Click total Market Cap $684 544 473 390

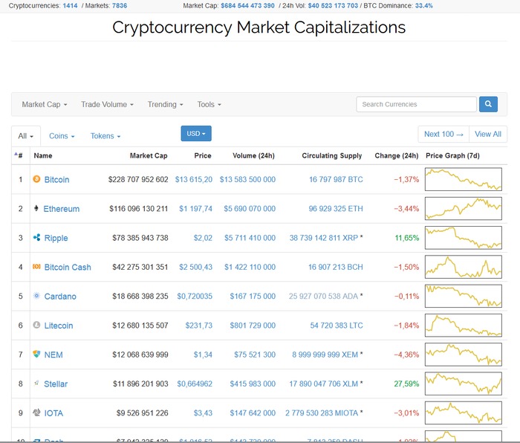tap(247, 6)
